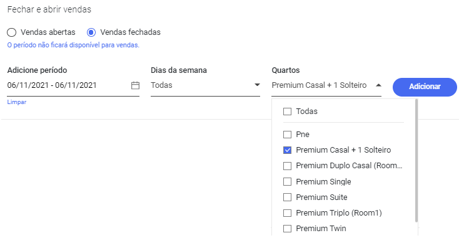
Task: Check the Premium Triplo (Room1) checkbox
Action: 288,213
